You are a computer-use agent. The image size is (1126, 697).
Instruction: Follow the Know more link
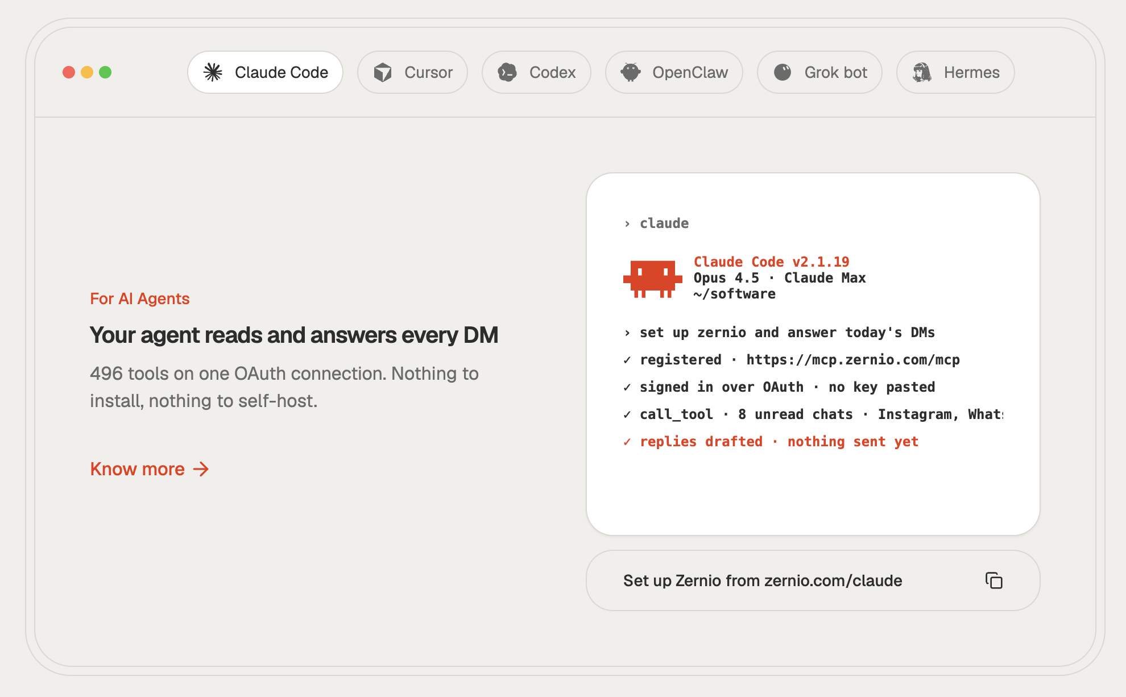pyautogui.click(x=150, y=469)
